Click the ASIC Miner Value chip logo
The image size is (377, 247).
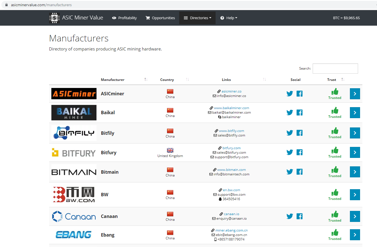tap(54, 18)
